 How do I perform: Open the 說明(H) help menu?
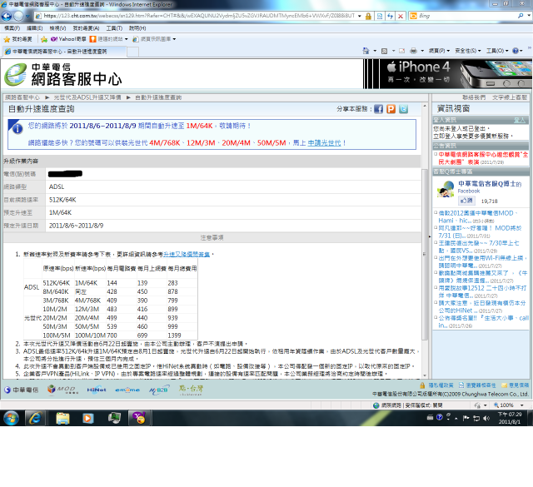click(137, 28)
